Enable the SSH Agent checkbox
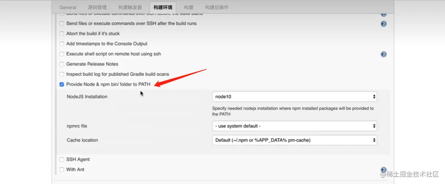Viewport: 445px width, 184px height. [62, 159]
